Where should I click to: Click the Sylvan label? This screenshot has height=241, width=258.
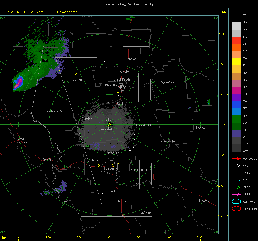click(x=110, y=85)
